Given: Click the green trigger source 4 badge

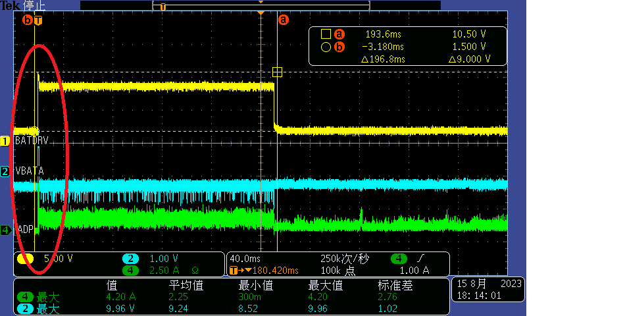Looking at the screenshot, I should (x=399, y=259).
